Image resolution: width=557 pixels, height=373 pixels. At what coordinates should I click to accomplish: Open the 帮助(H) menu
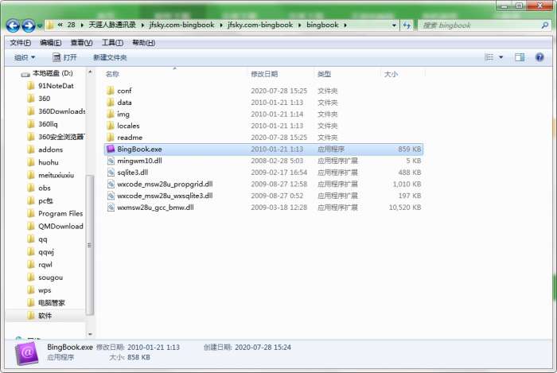coord(143,43)
